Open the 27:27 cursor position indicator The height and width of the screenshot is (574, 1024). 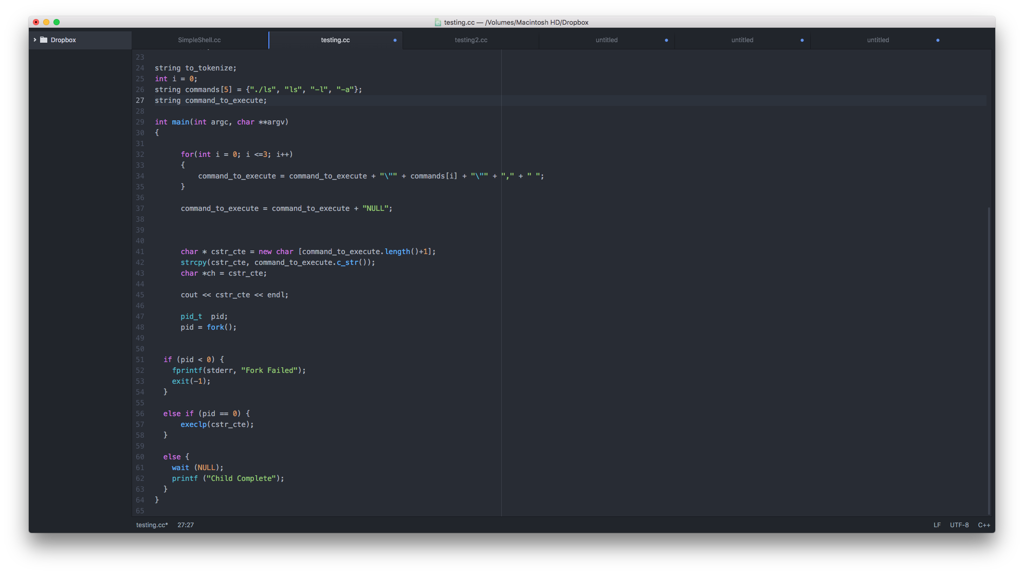pyautogui.click(x=186, y=525)
